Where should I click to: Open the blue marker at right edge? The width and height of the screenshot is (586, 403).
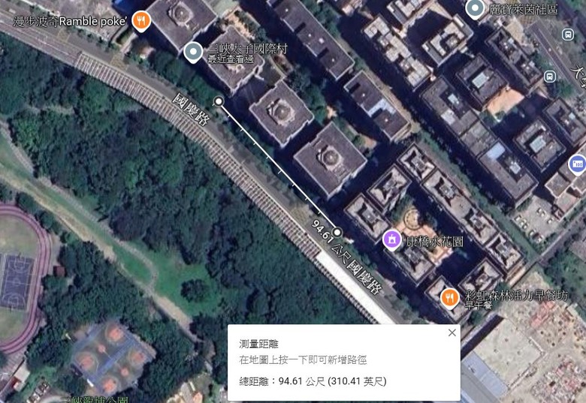[578, 164]
